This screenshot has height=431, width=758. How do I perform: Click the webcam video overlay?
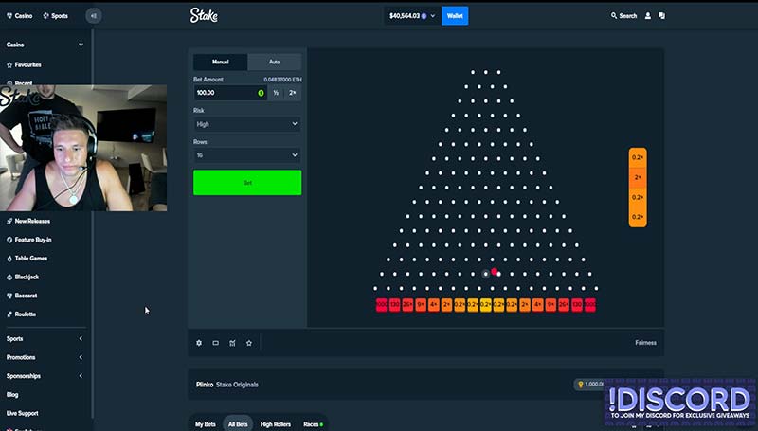tap(83, 148)
